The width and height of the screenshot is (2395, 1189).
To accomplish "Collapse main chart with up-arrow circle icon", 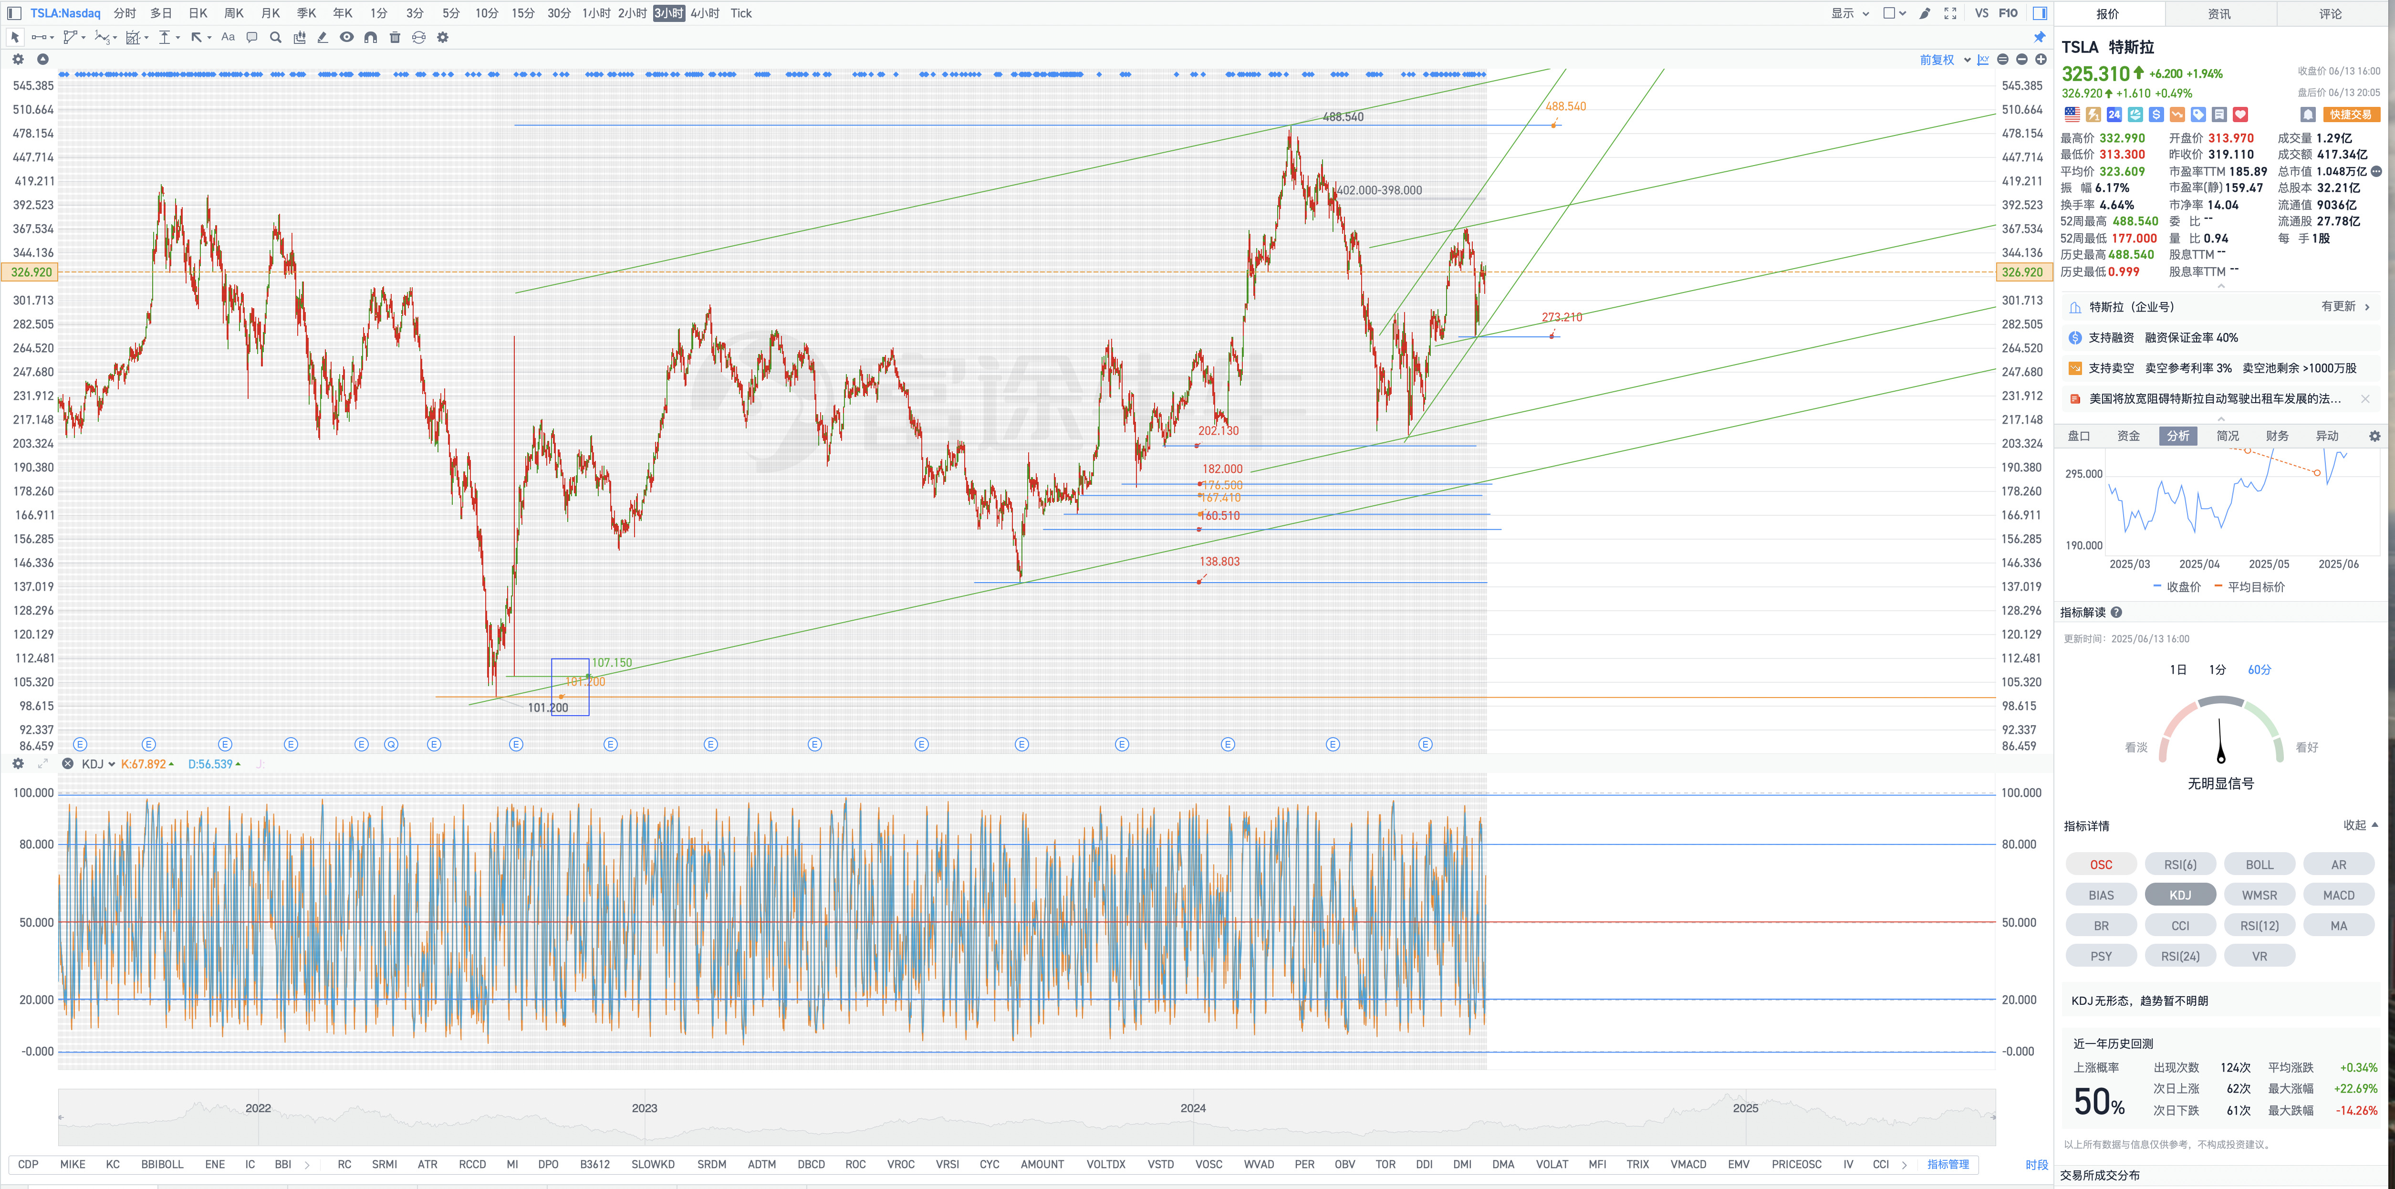I will 43,60.
